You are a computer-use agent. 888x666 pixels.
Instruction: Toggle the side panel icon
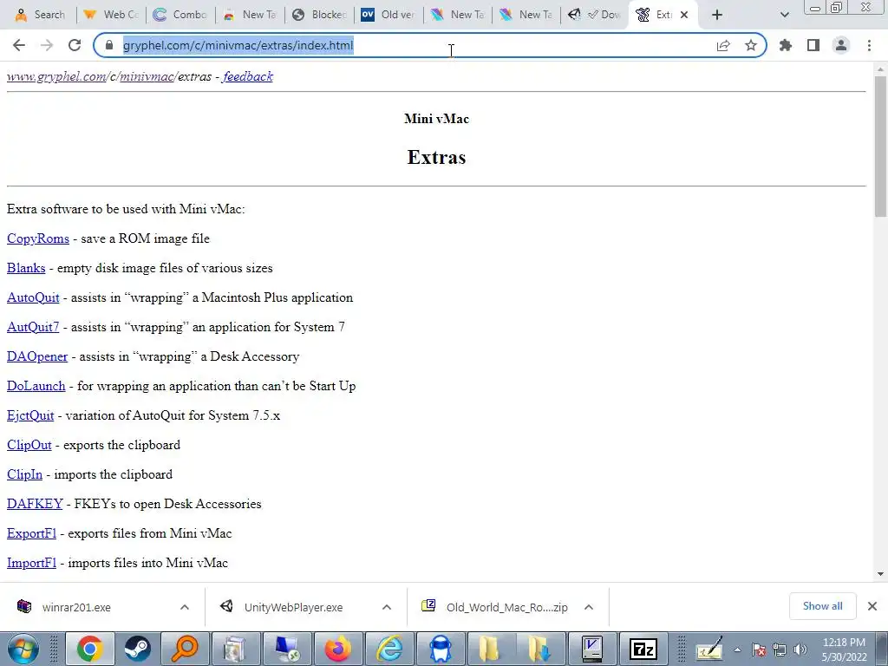tap(813, 45)
